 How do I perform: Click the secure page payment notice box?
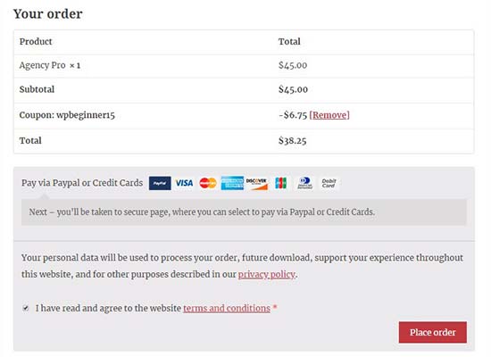(x=244, y=212)
